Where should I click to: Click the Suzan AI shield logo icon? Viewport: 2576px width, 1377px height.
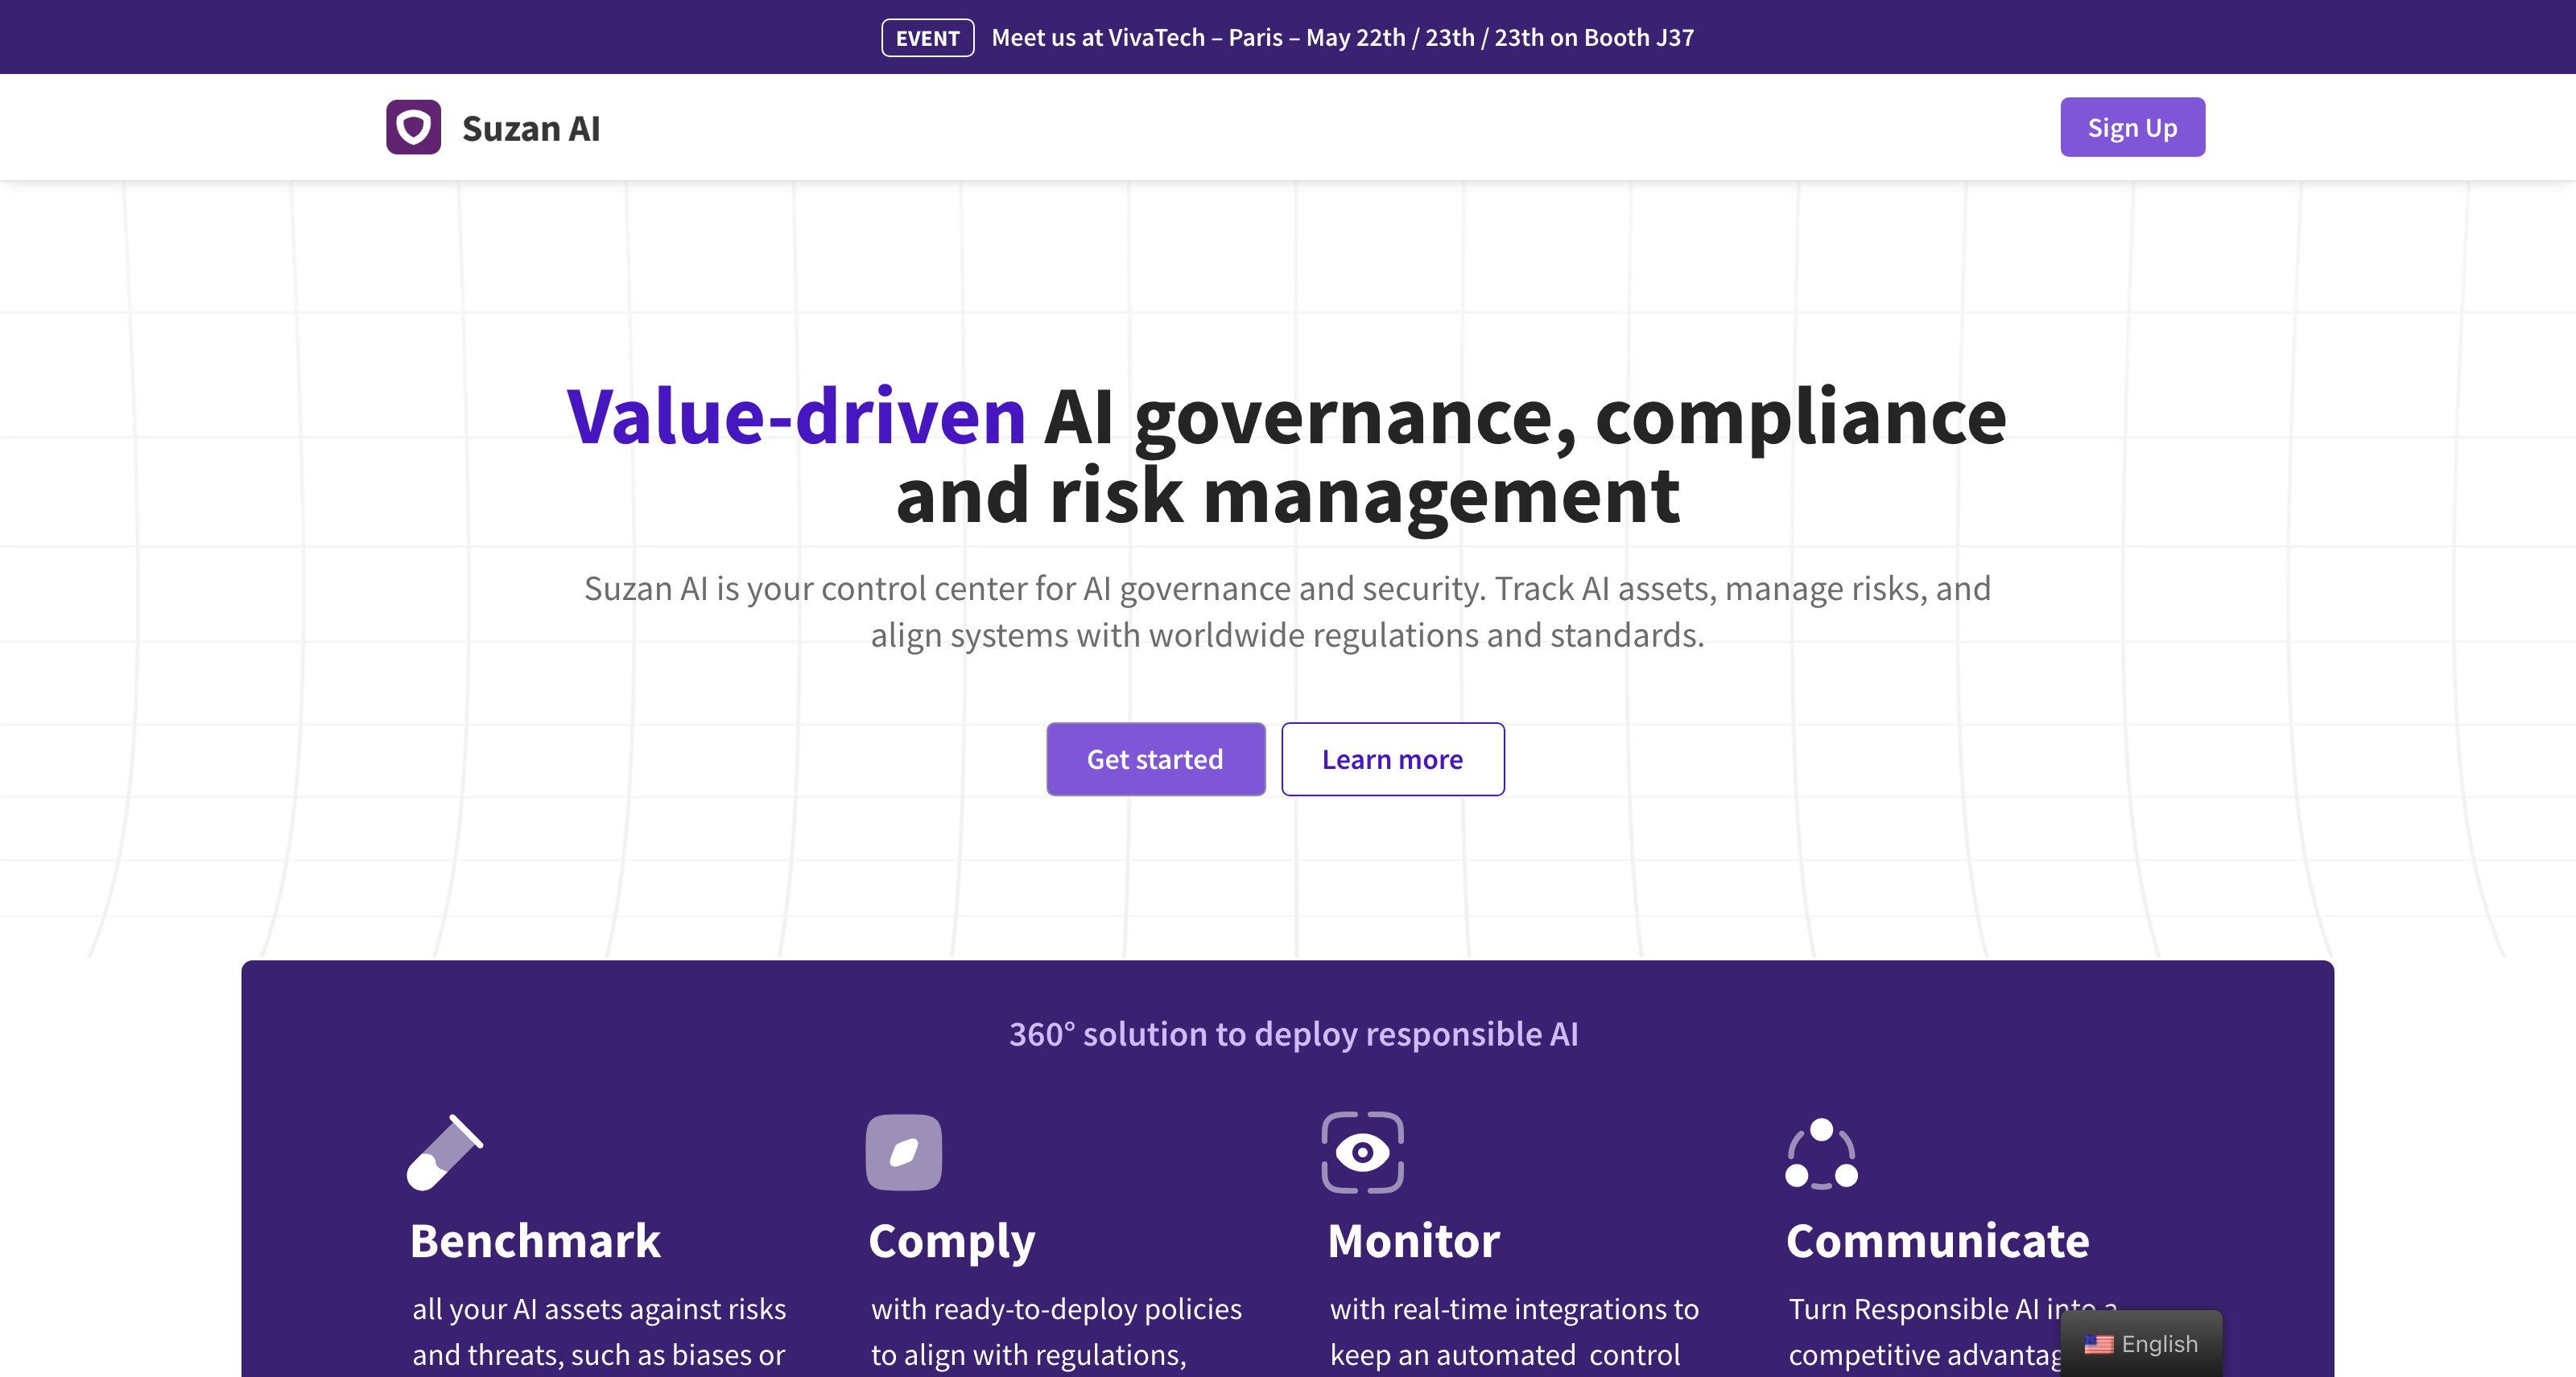click(413, 127)
